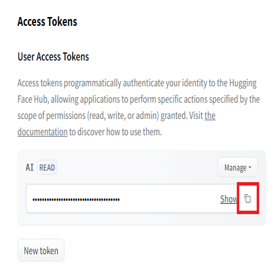Click the Access Tokens page heading
The height and width of the screenshot is (280, 280).
click(48, 22)
